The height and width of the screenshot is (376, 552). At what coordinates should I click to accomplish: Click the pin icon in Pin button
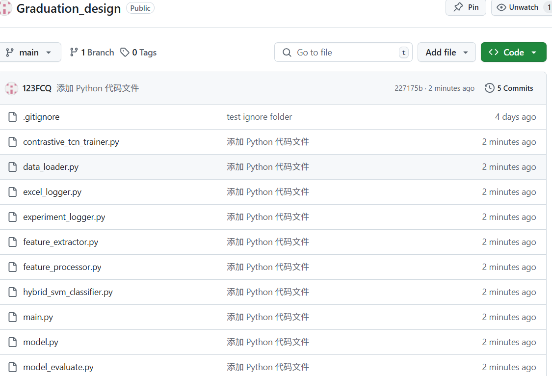(458, 7)
